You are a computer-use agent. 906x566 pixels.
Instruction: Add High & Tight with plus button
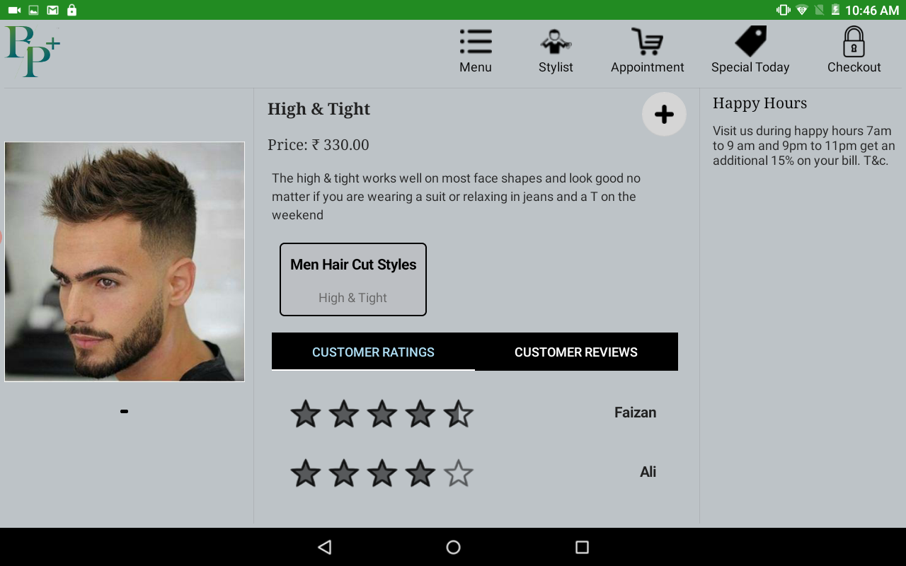664,114
